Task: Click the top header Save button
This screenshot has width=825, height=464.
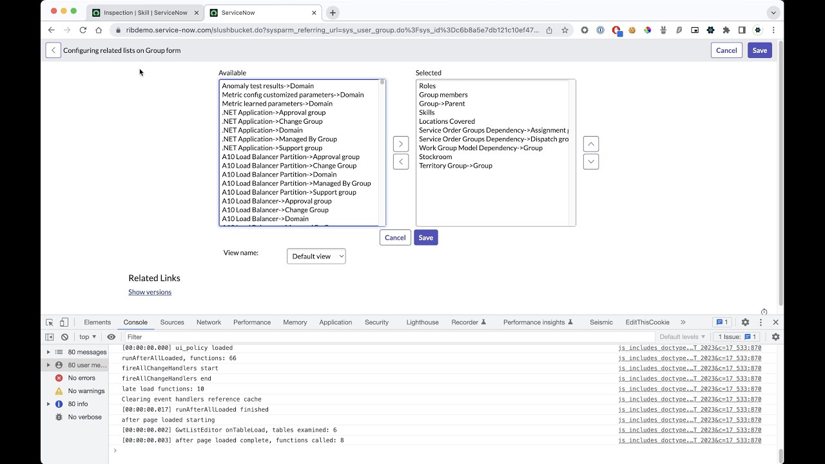Action: coord(760,50)
